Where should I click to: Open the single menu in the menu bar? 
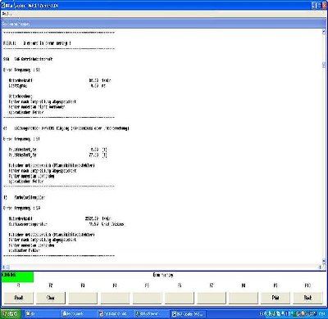pos(6,14)
